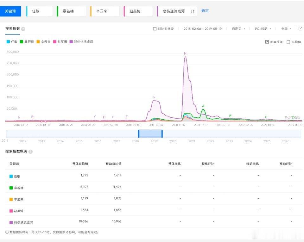Click the 悲伤逆流成河 keyword input field
This screenshot has width=304, height=242.
click(177, 11)
